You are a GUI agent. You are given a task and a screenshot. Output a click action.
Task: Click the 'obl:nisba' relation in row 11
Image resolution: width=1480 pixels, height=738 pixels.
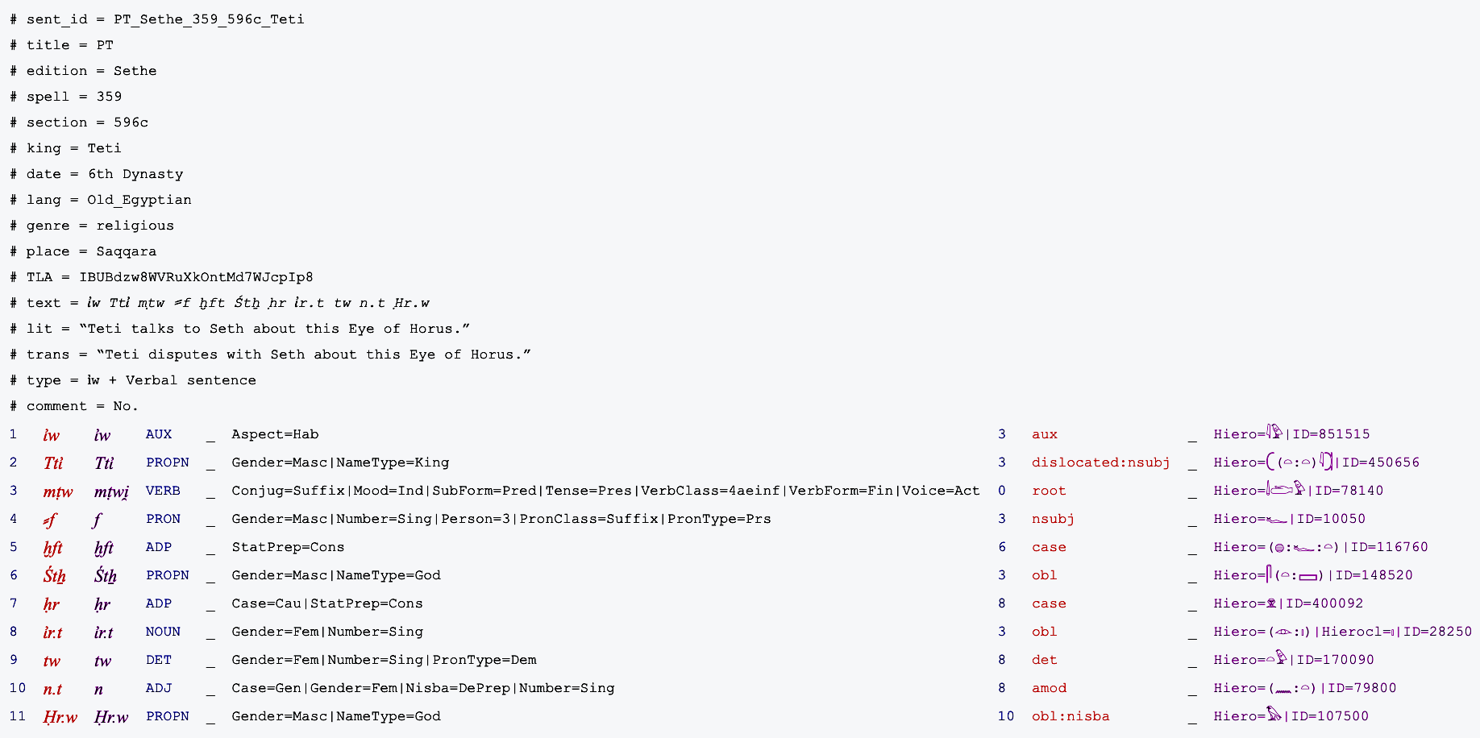[1071, 716]
